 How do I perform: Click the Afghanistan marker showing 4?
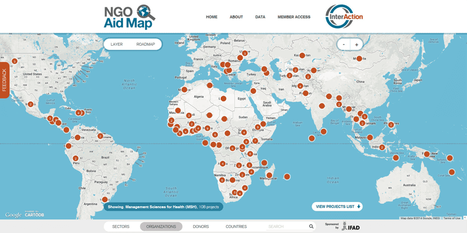click(300, 86)
